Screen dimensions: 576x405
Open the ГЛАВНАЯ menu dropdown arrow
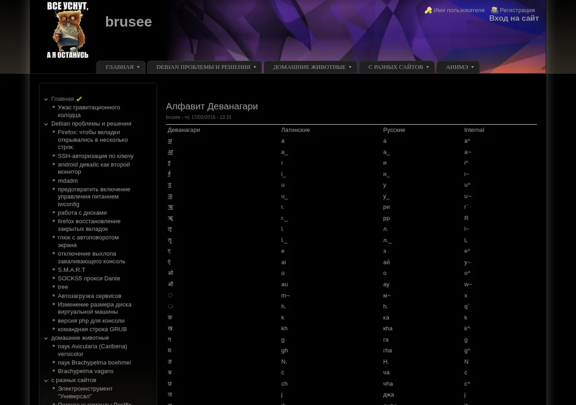138,67
